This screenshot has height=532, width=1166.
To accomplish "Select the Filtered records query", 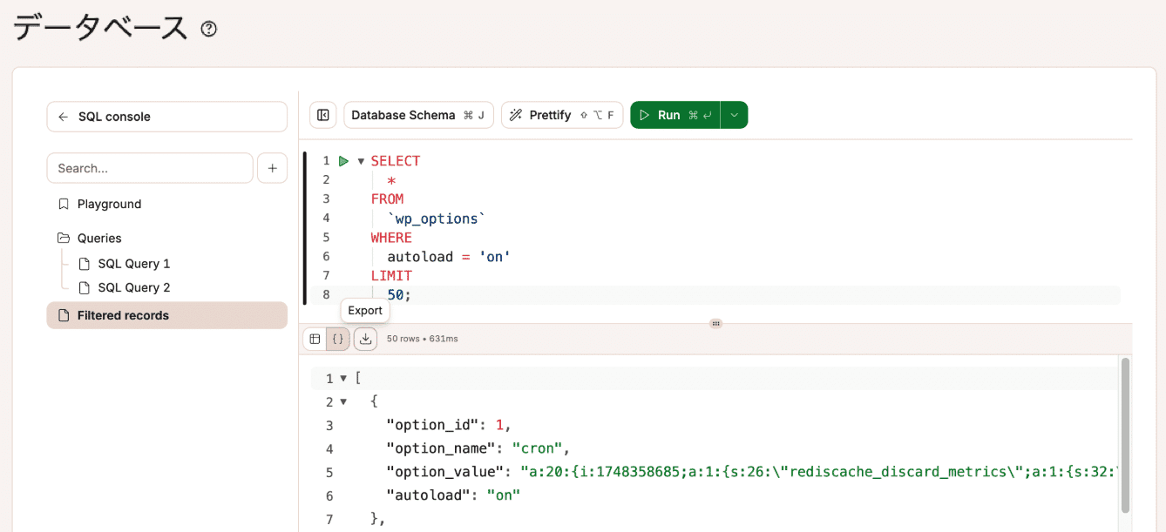I will (x=123, y=315).
